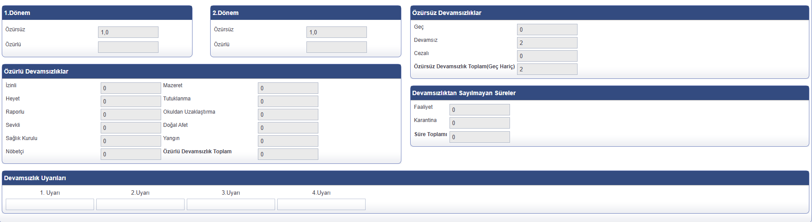
Task: Select the Özürsüz Devamsızlık Toplam field
Action: click(547, 69)
